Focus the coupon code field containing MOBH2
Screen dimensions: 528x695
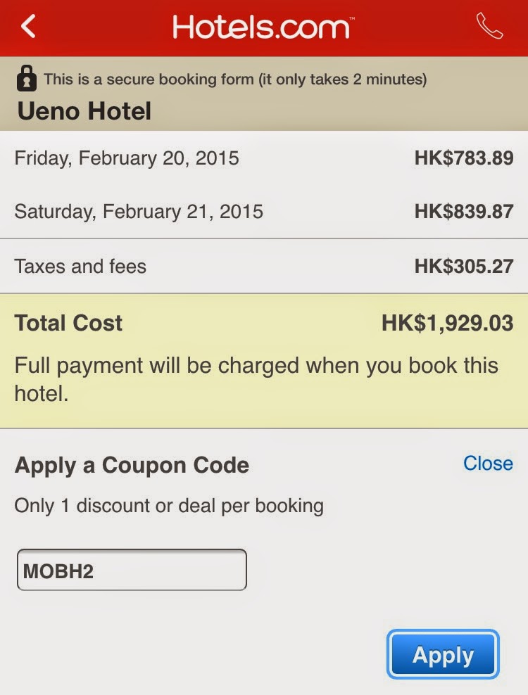pos(132,570)
